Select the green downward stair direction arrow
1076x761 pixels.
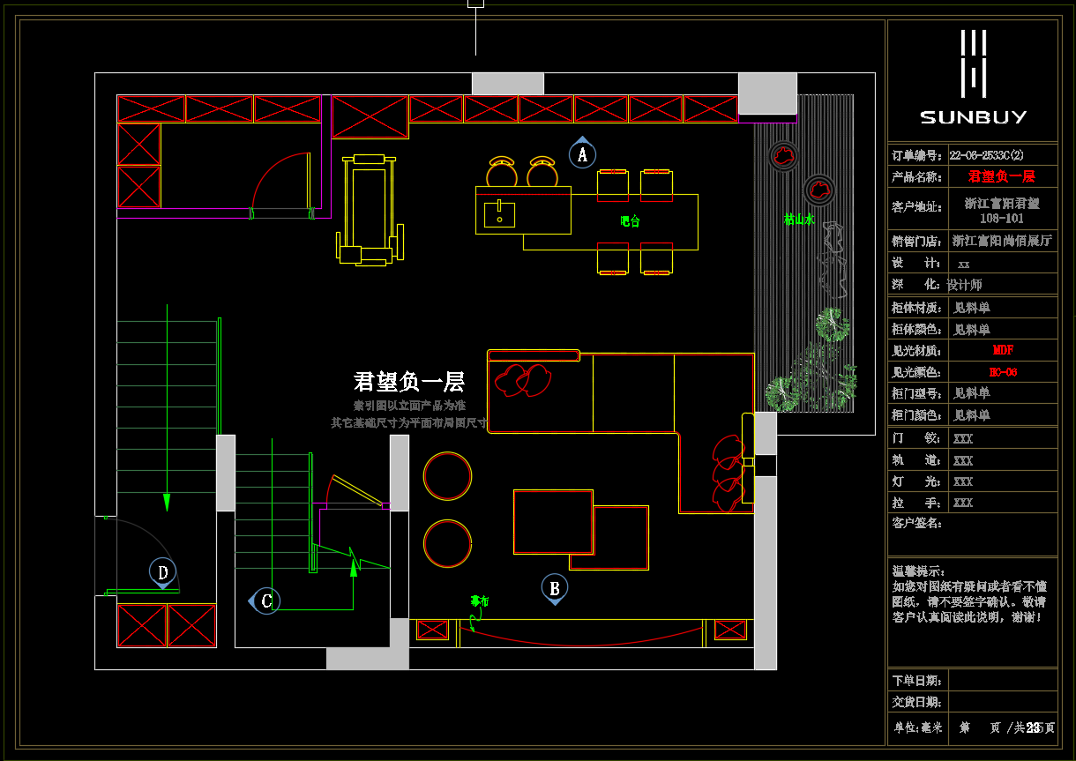tap(167, 501)
